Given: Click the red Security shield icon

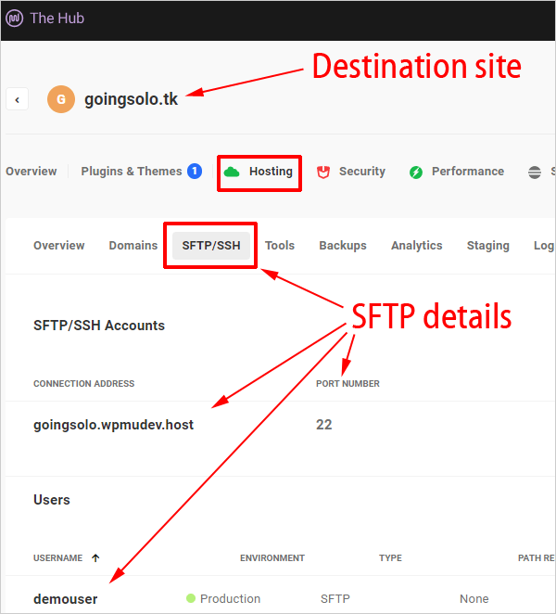Looking at the screenshot, I should point(323,172).
